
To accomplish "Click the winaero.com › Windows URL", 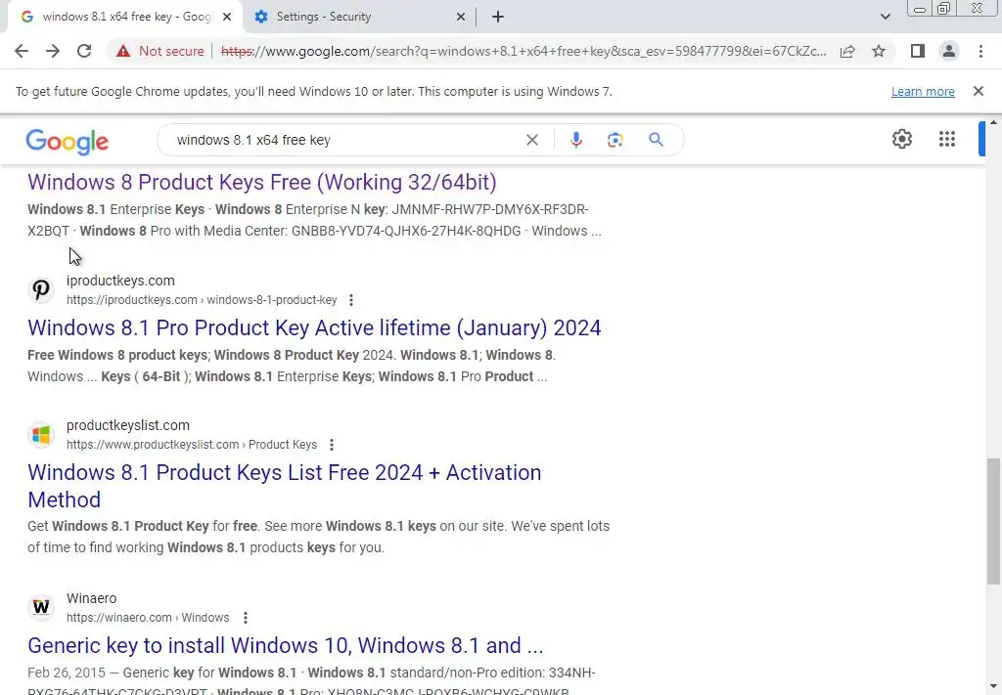I will click(148, 618).
